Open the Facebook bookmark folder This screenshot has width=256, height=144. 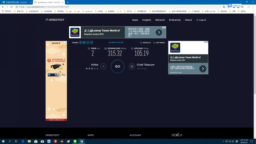pyautogui.click(x=87, y=11)
